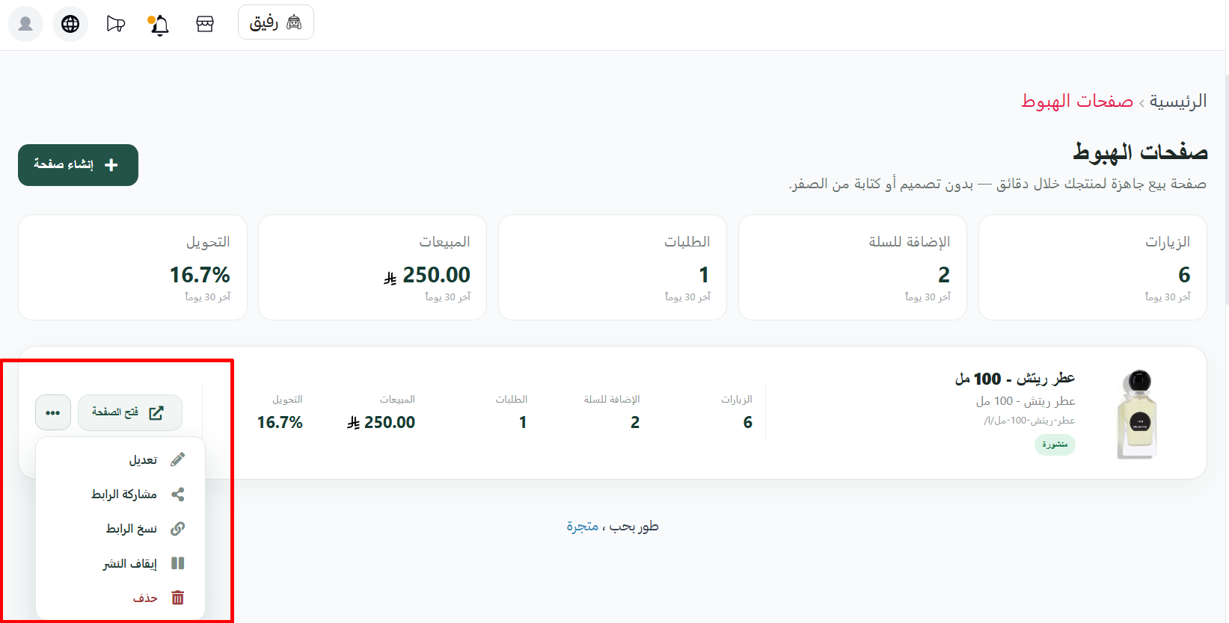Toggle the three-dots more options menu
Screen dimensions: 1229x623
tap(53, 412)
